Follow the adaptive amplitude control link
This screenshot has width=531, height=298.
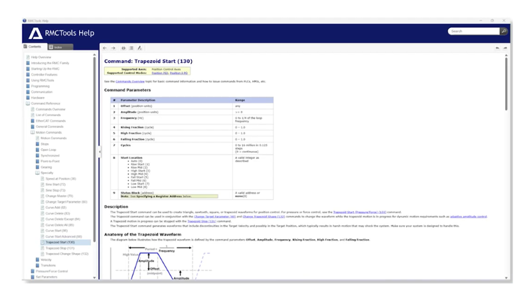pos(469,217)
